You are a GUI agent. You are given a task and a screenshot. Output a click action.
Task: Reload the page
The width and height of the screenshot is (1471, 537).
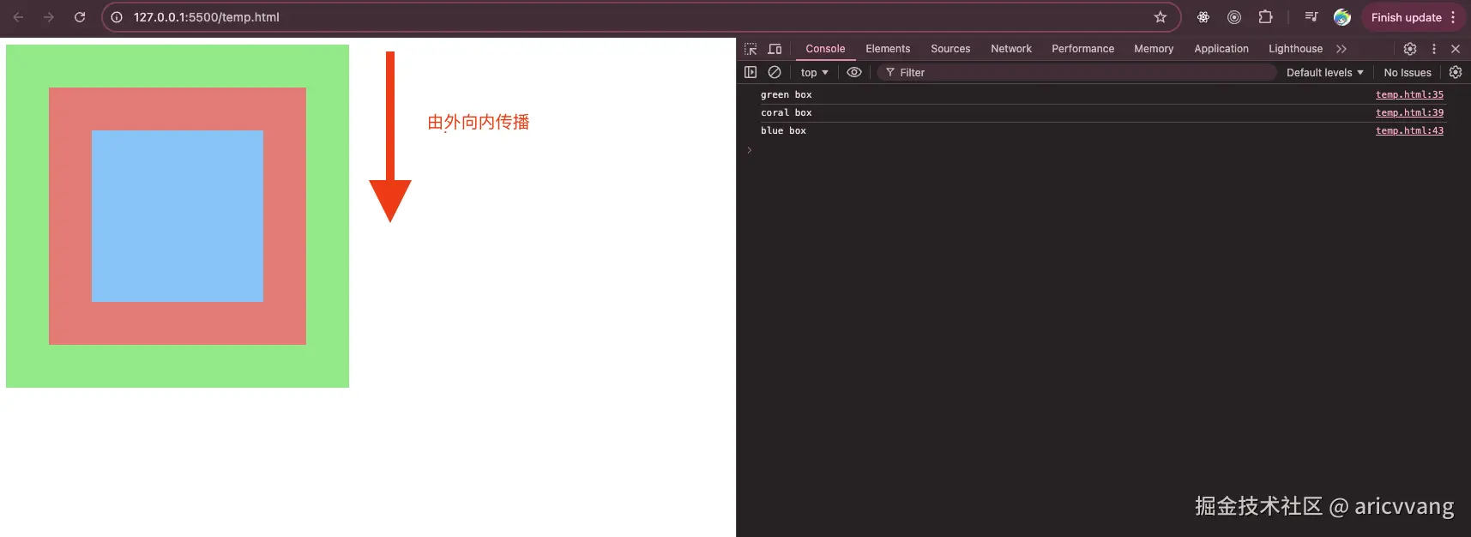tap(80, 17)
